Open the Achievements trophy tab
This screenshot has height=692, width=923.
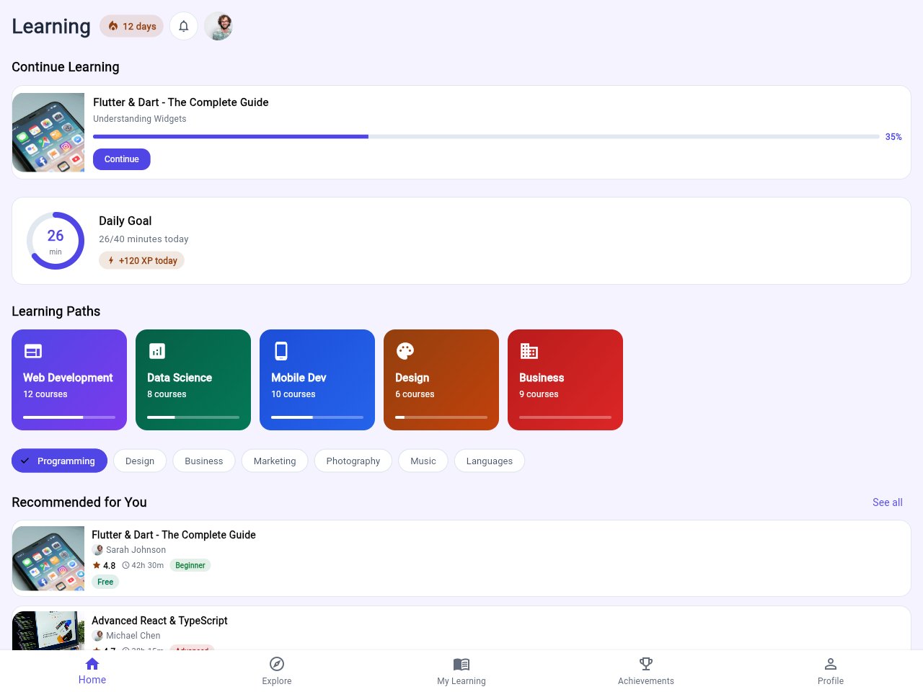coord(646,671)
